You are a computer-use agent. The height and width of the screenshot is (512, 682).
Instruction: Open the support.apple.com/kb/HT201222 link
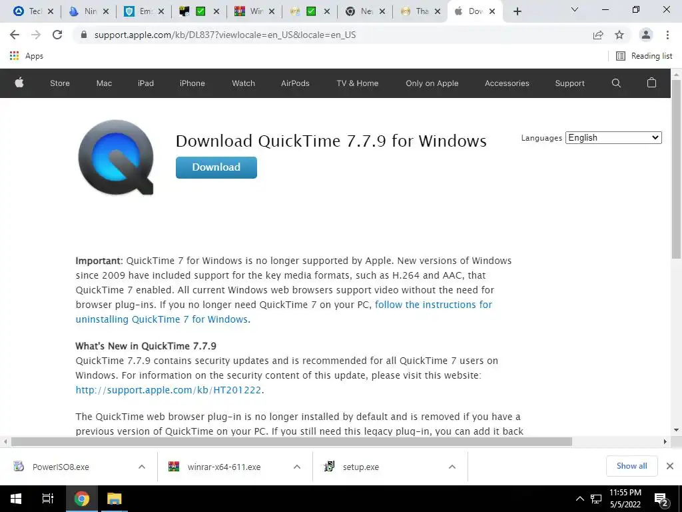coord(169,389)
